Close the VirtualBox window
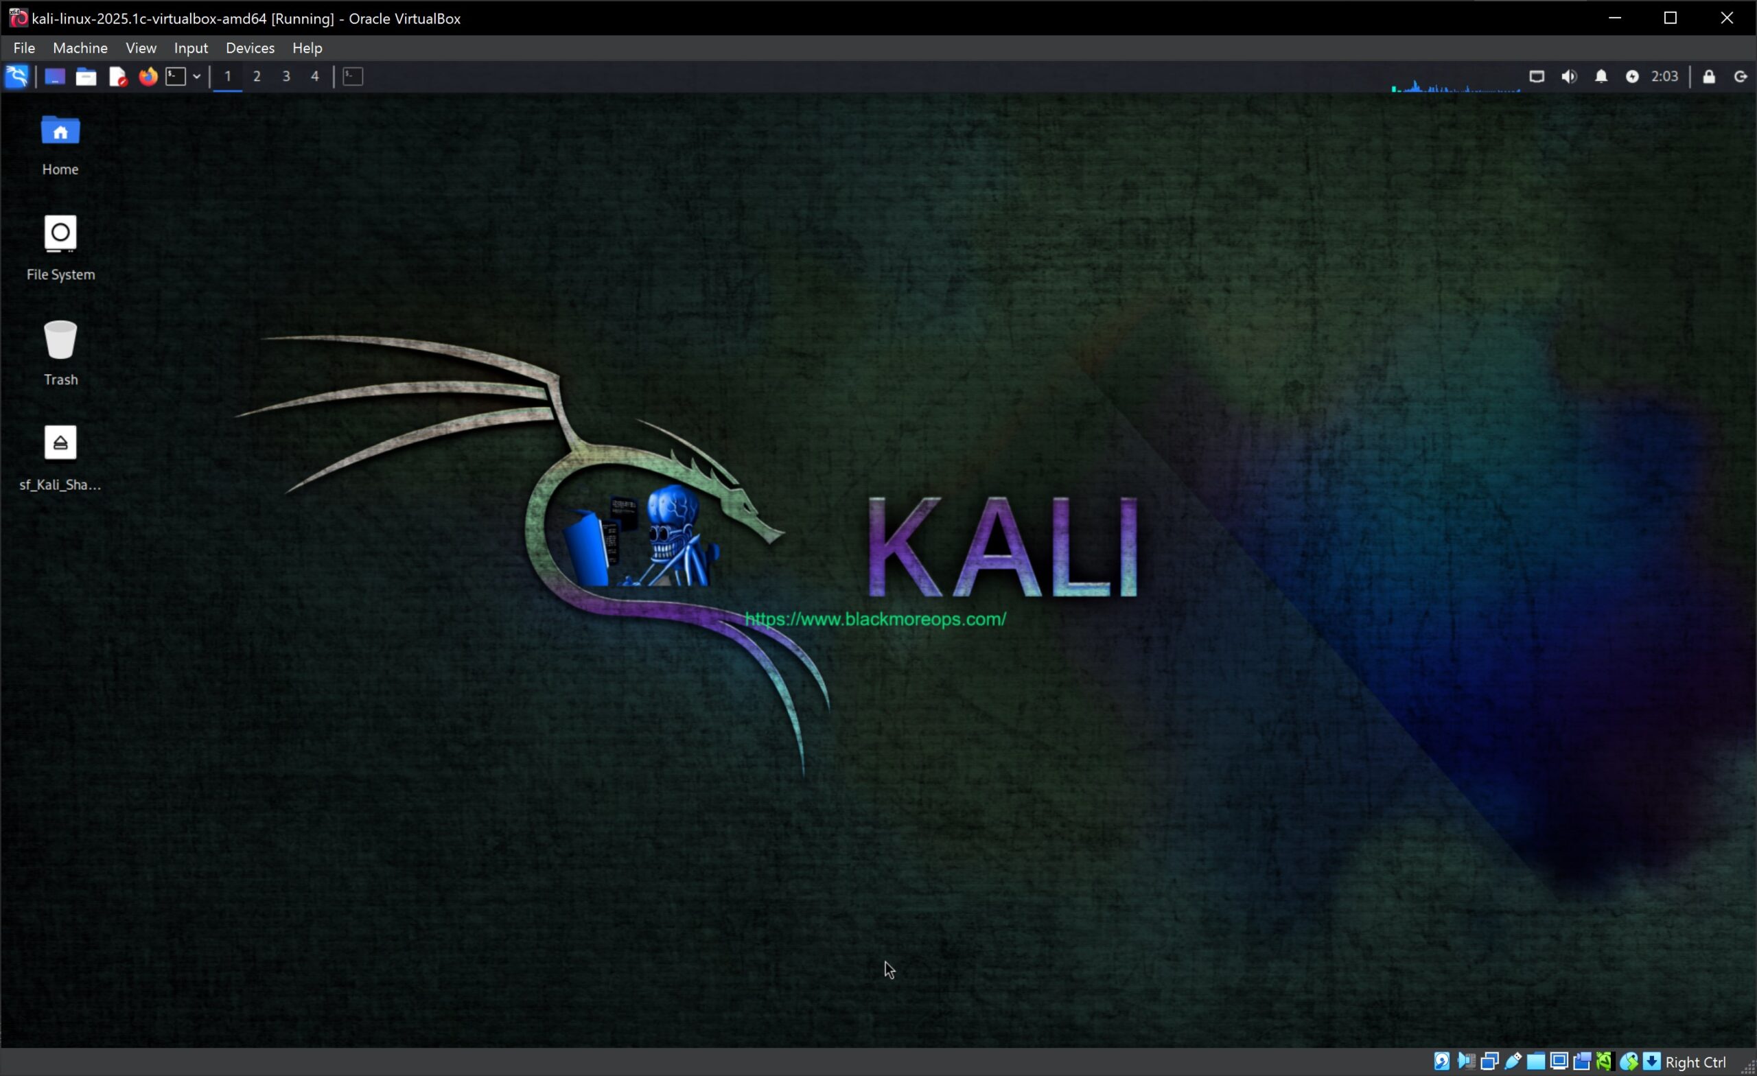The image size is (1757, 1076). 1726,18
